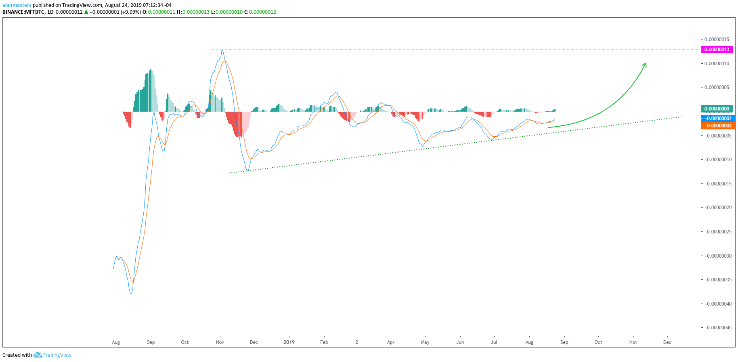Screen dimensions: 738x362
Task: Click the 2019 label on time axis
Action: click(289, 342)
